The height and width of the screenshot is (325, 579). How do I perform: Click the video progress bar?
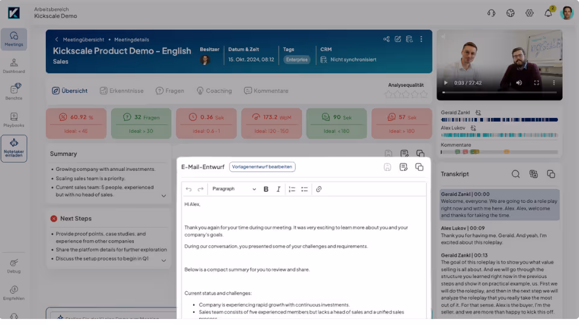499,93
